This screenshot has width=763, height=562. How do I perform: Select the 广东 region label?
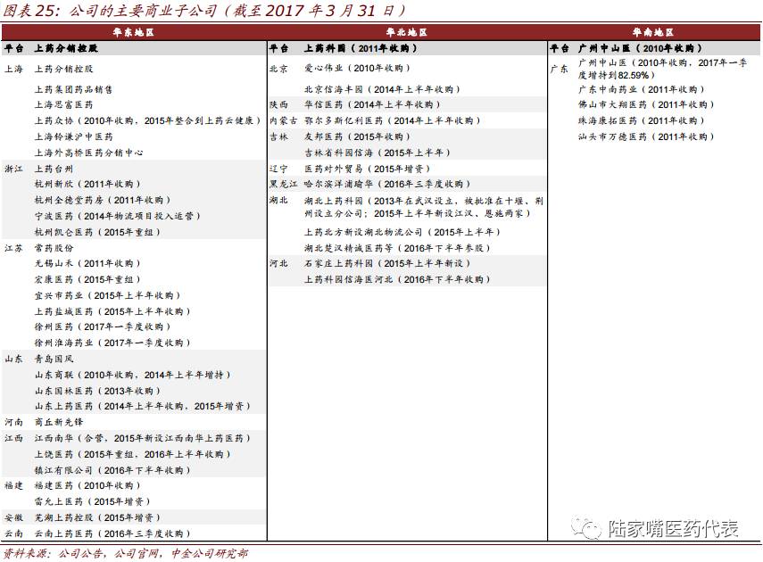coord(560,69)
